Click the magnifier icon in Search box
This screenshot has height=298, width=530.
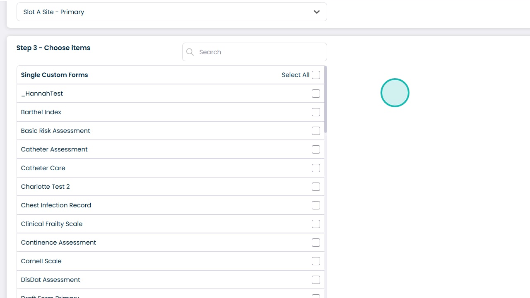190,52
